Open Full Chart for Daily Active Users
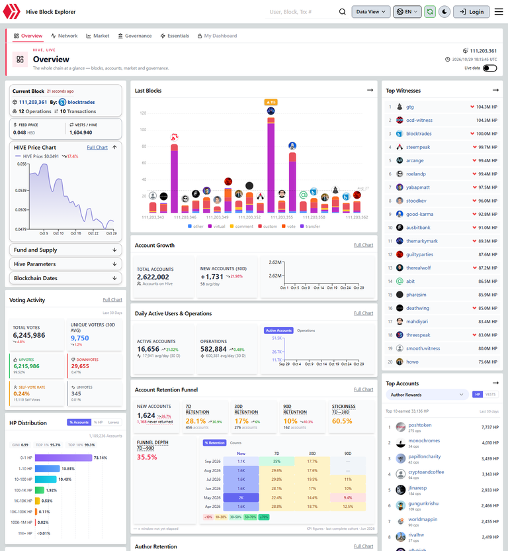The height and width of the screenshot is (551, 508). [x=363, y=313]
